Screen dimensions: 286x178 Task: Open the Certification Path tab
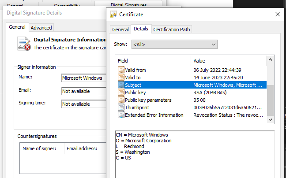[171, 30]
